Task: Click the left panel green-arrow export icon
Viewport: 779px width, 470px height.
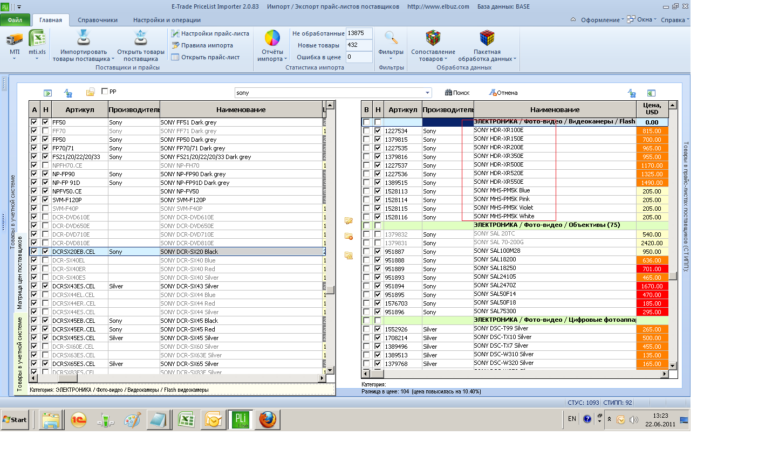Action: [x=47, y=93]
